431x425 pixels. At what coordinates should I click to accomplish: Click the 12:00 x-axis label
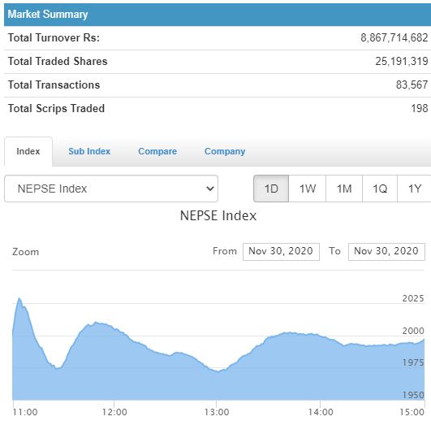click(x=114, y=412)
